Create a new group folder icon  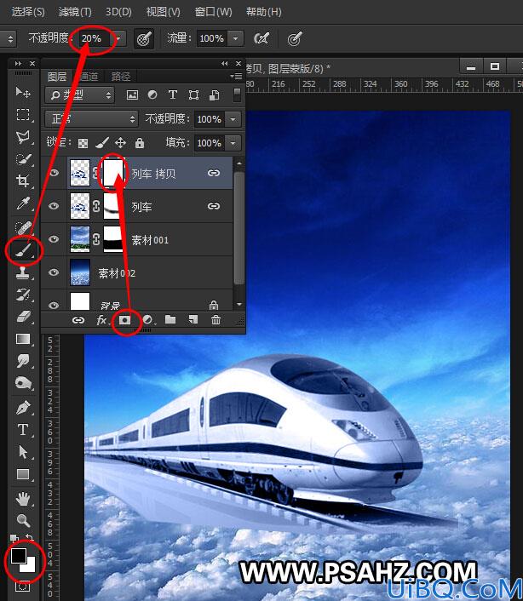pos(170,319)
